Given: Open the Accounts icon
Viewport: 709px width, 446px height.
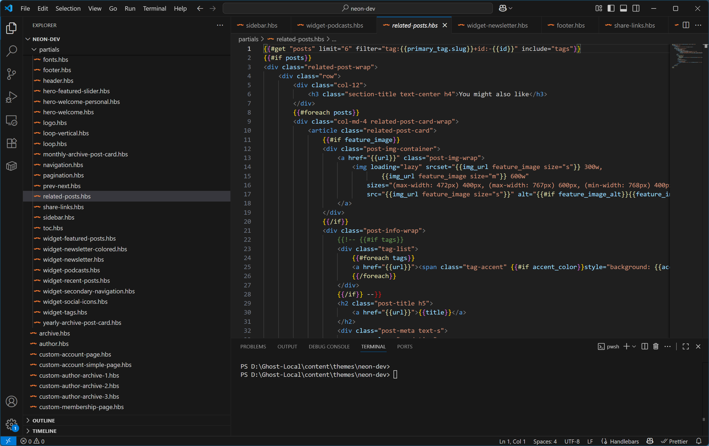Looking at the screenshot, I should pos(11,402).
